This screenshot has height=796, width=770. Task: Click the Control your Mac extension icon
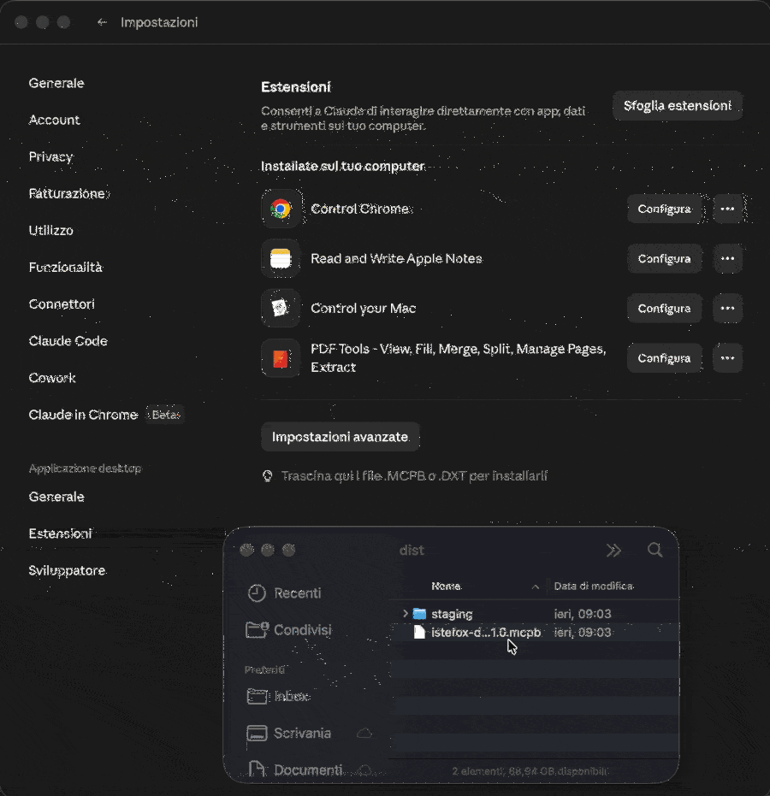(x=281, y=308)
